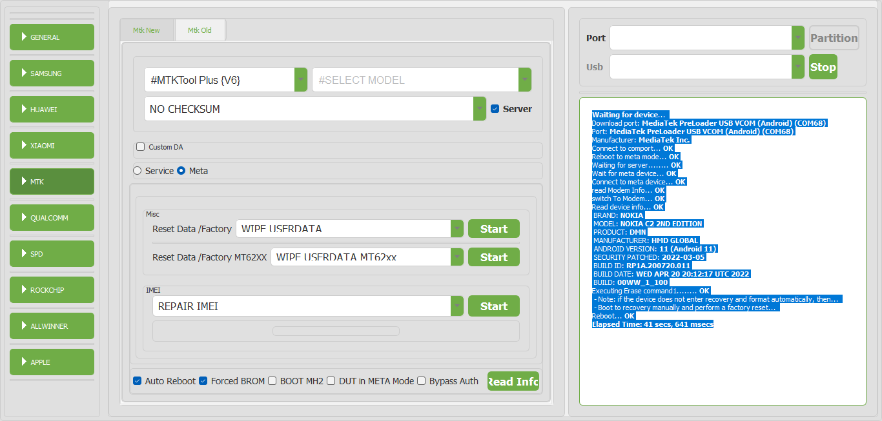Open the GENERAL section in sidebar
Screen dimensions: 882x421
pos(52,37)
